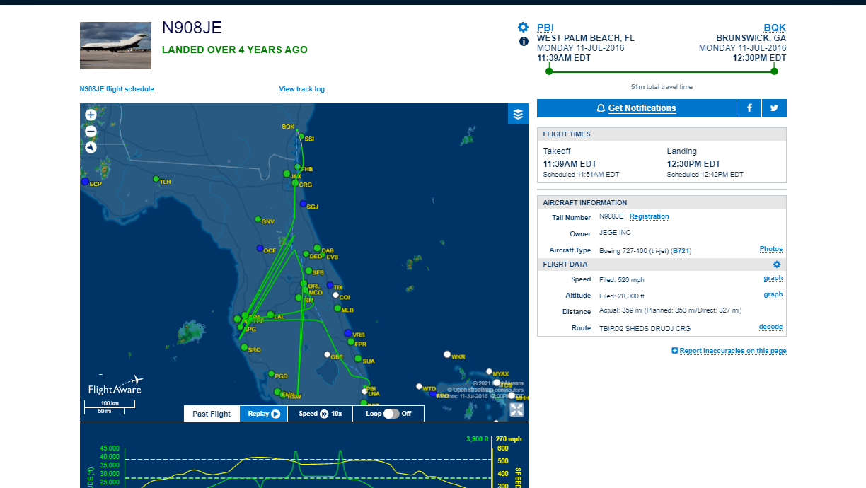The width and height of the screenshot is (866, 488).
Task: Open flight page settings gear
Action: 523,28
